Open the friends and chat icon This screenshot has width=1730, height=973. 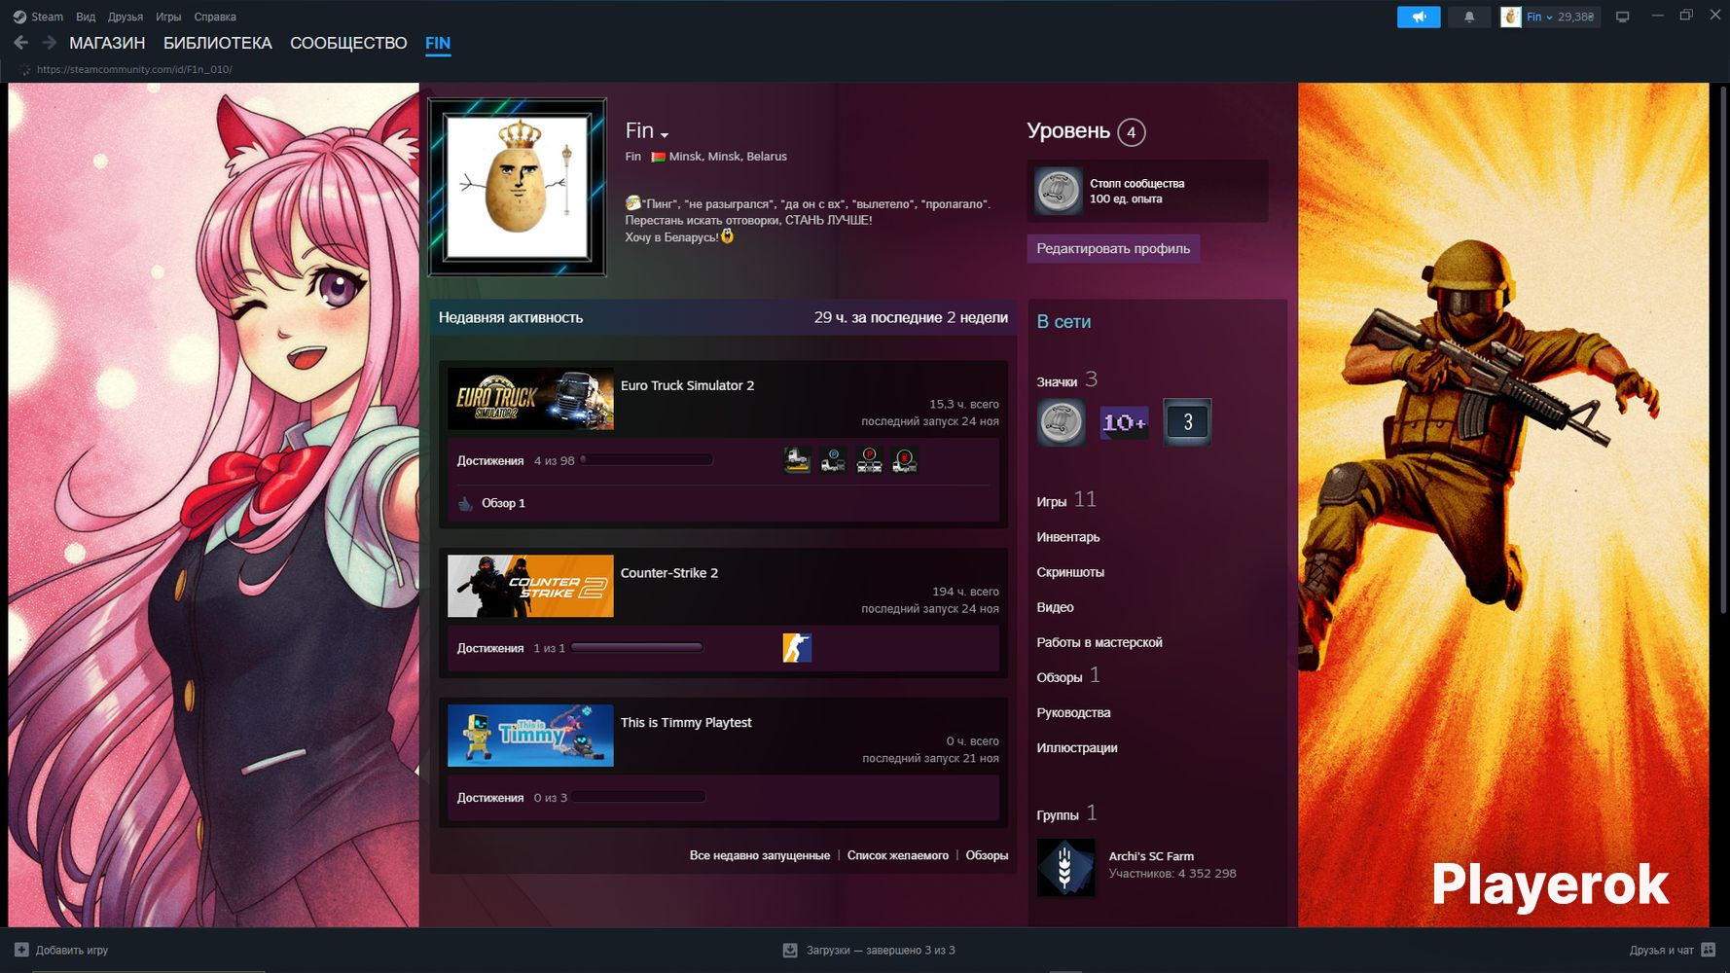pos(1709,950)
